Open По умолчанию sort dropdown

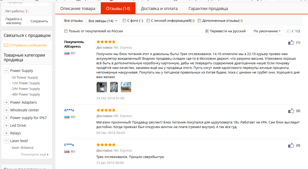pyautogui.click(x=267, y=31)
